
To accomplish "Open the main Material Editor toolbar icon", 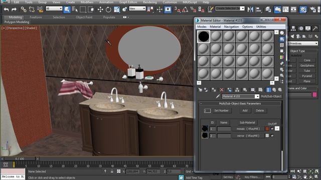I will [x=303, y=9].
